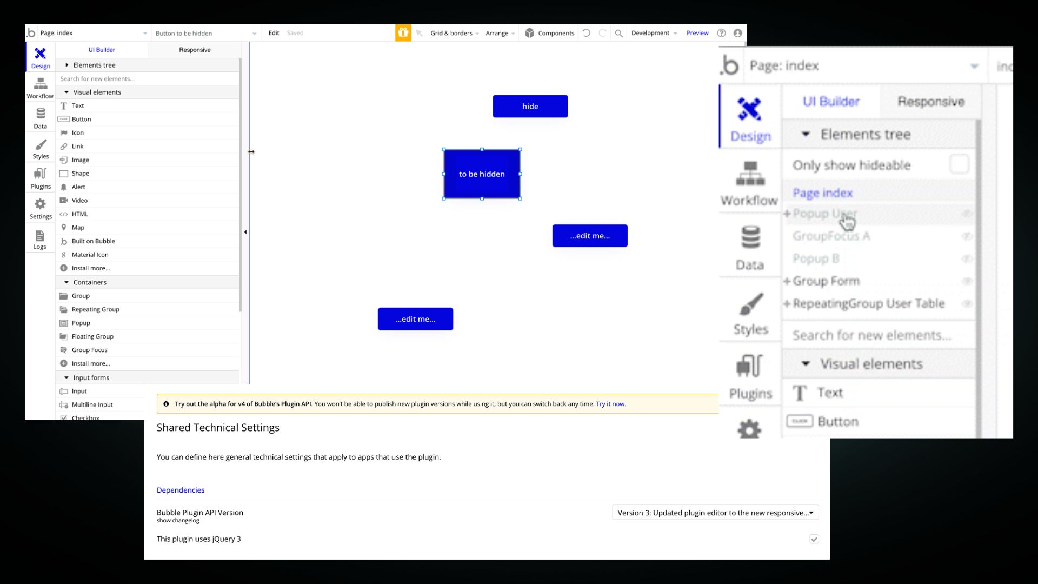Open the Workflow tab icon in left sidebar
Image resolution: width=1038 pixels, height=584 pixels.
40,84
